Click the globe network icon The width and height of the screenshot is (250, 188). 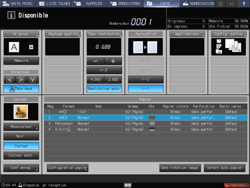(x=221, y=3)
